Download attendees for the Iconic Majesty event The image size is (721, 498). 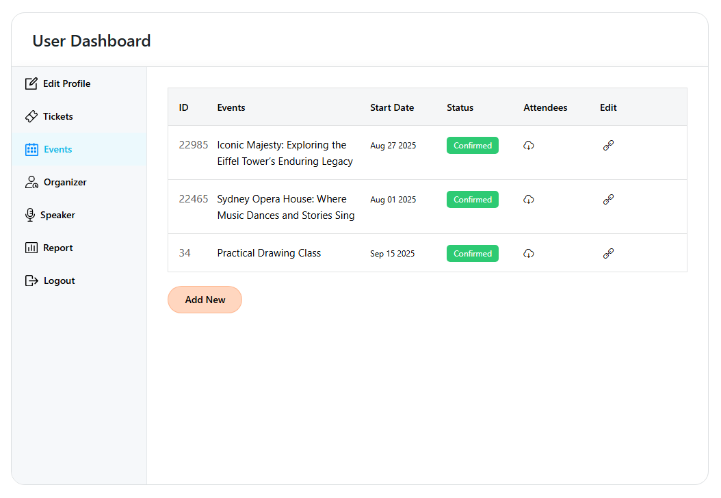(x=528, y=145)
